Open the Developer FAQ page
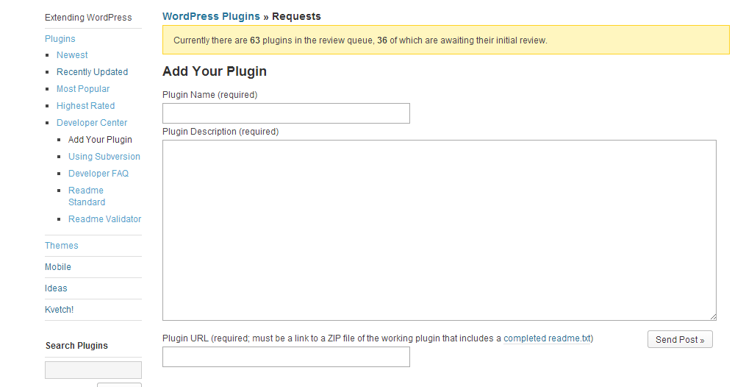Viewport: 746px width, 387px height. (98, 174)
